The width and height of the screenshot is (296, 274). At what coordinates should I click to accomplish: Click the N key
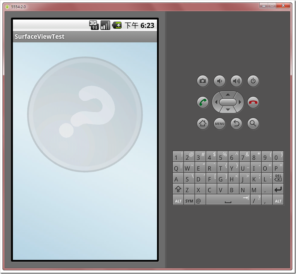click(245, 189)
